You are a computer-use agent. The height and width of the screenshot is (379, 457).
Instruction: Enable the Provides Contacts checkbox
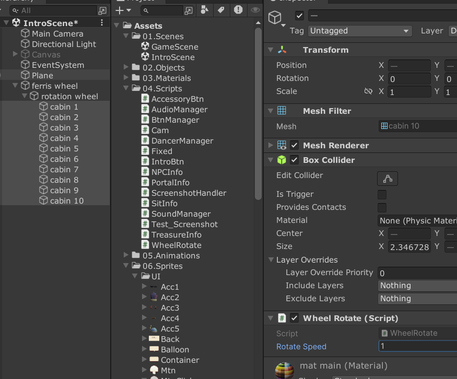[x=382, y=207]
